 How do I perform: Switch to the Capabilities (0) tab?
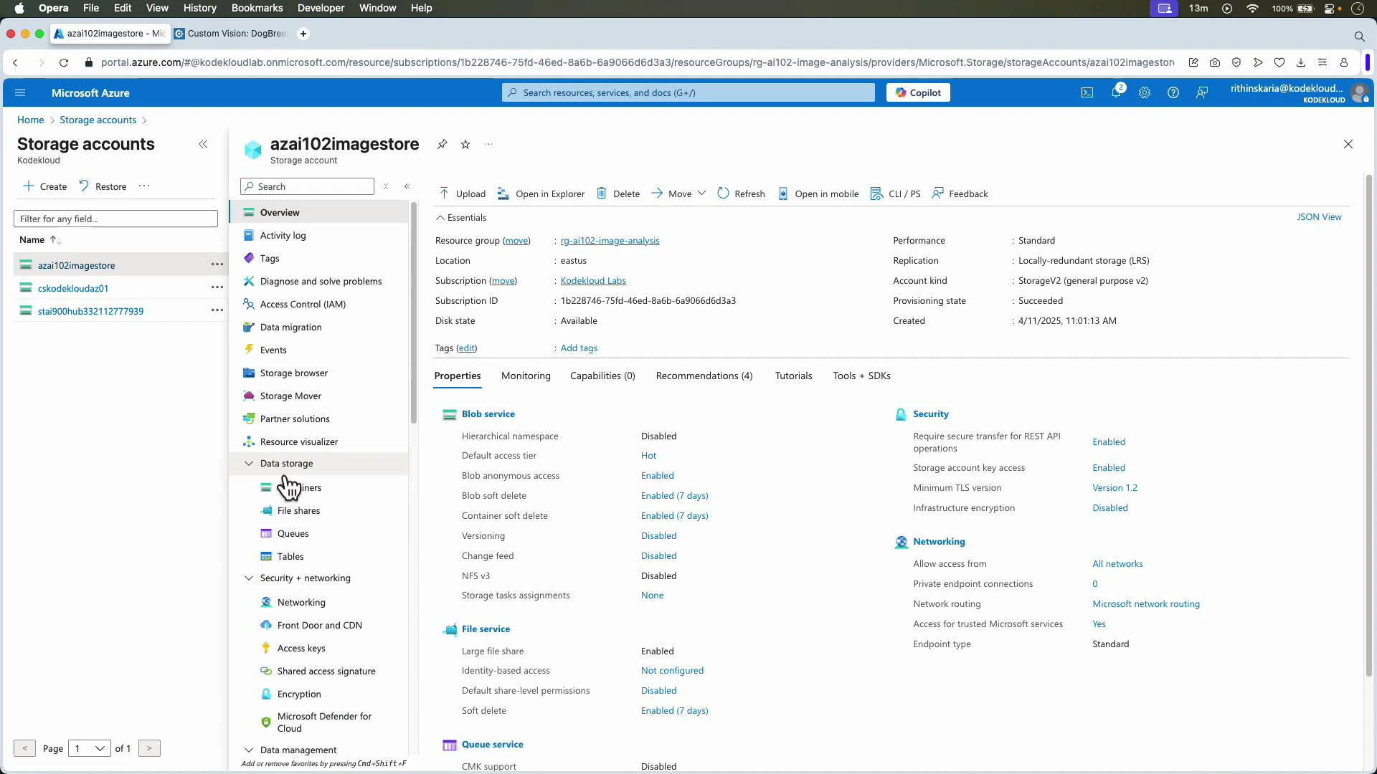click(602, 376)
